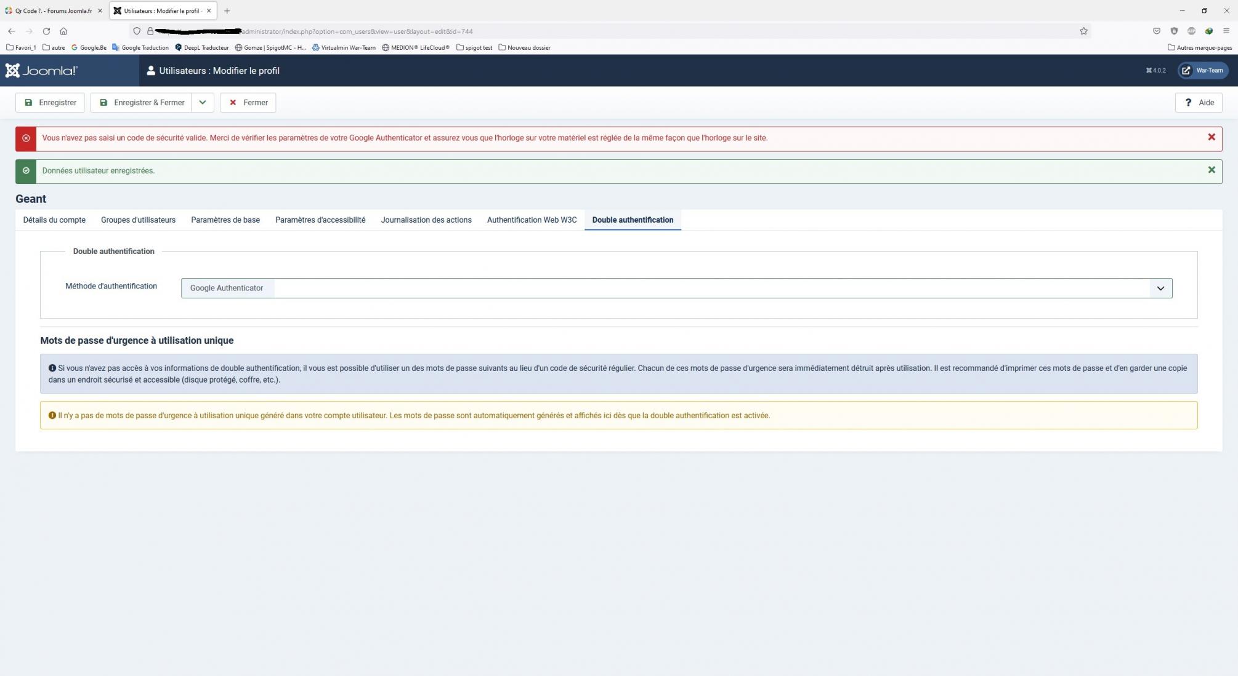Switch to Détails du compte tab

tap(54, 220)
